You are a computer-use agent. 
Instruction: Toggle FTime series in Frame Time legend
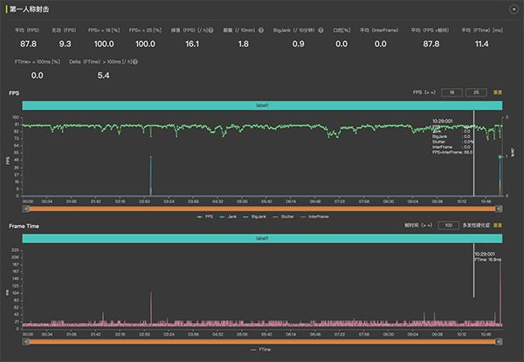(x=261, y=349)
